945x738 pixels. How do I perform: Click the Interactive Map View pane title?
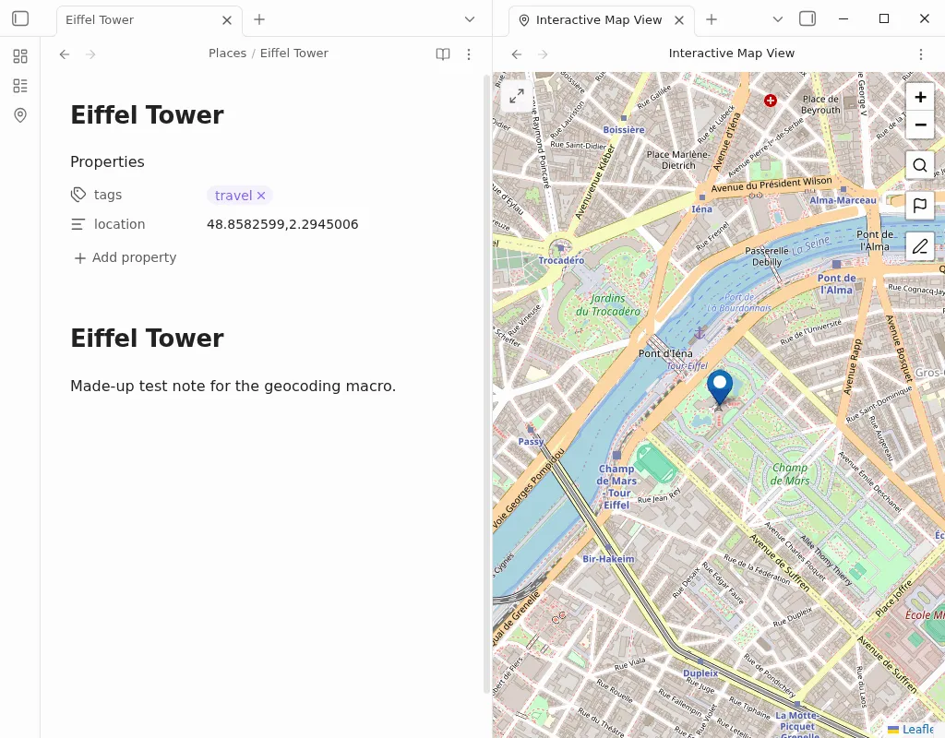tap(732, 53)
